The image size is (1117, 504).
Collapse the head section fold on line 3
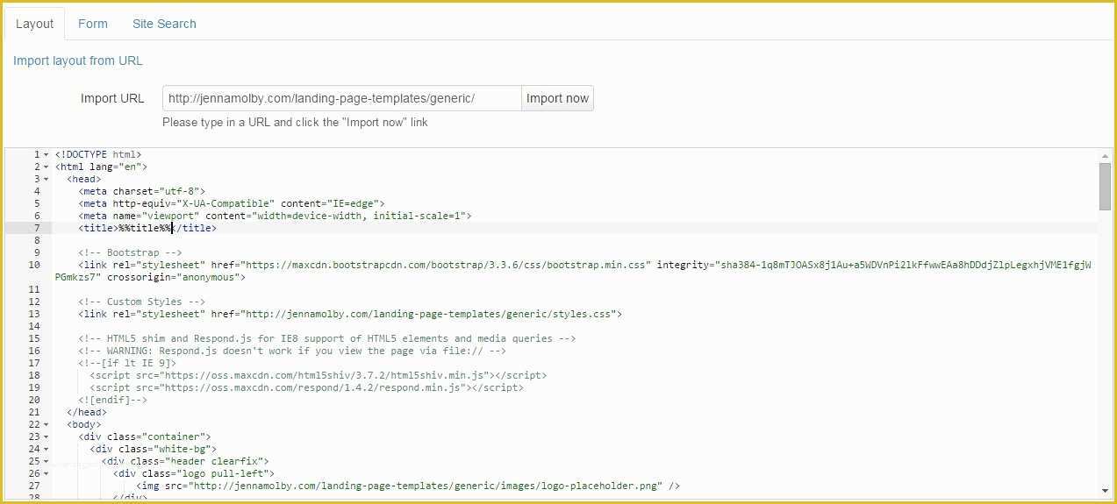pos(47,180)
